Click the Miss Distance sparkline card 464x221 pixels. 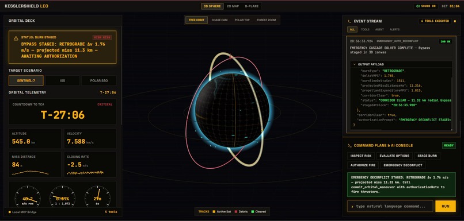(35, 164)
